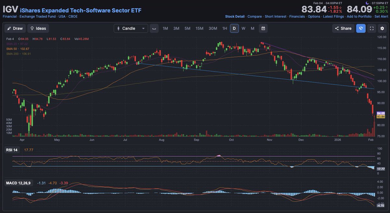Click the iShares Expanded Tech-Software Sector ETF title
390x213 pixels.
click(x=81, y=10)
